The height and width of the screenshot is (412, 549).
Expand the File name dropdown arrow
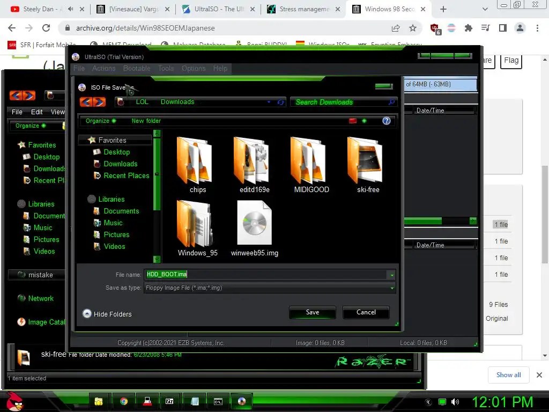(x=392, y=275)
